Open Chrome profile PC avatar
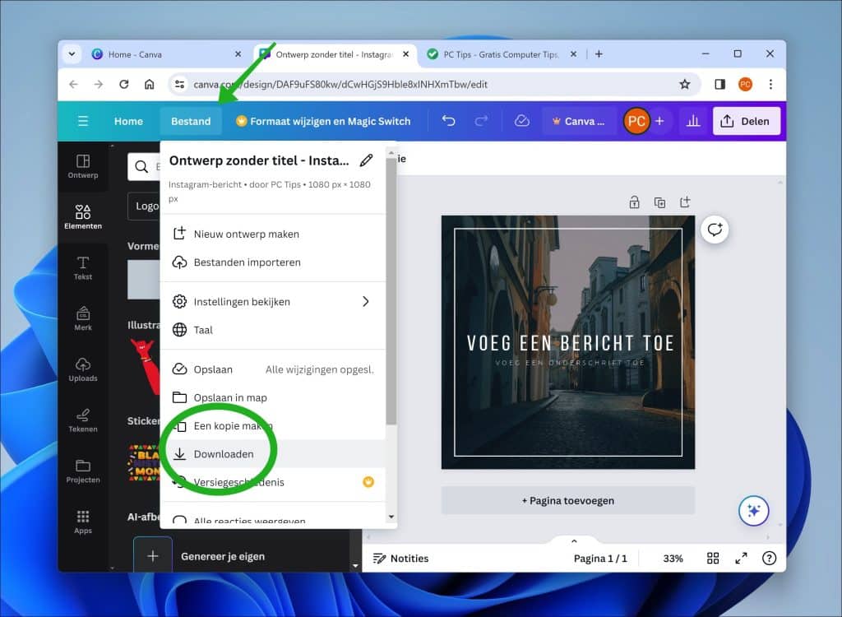 [745, 84]
